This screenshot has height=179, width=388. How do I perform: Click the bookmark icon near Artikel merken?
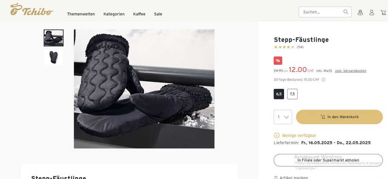click(x=276, y=177)
